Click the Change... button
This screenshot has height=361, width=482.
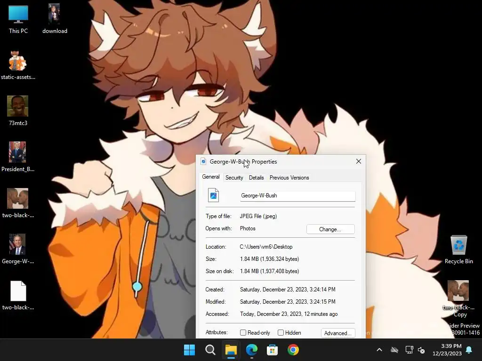330,229
